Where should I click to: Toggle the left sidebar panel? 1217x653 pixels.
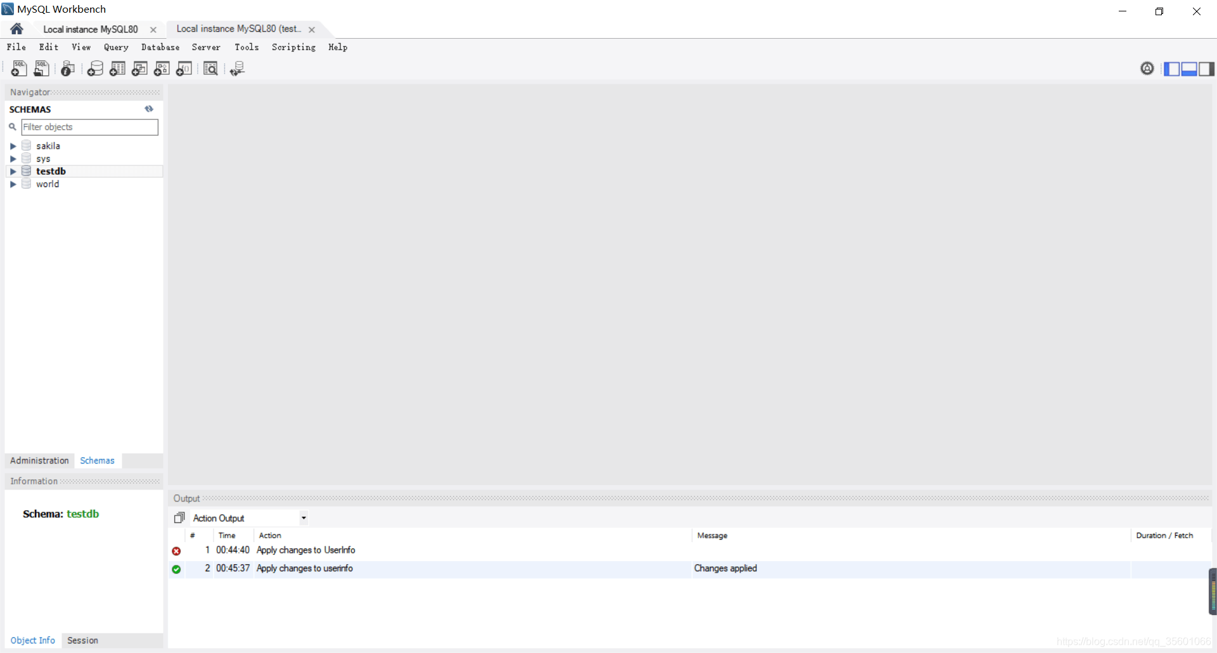click(1172, 68)
